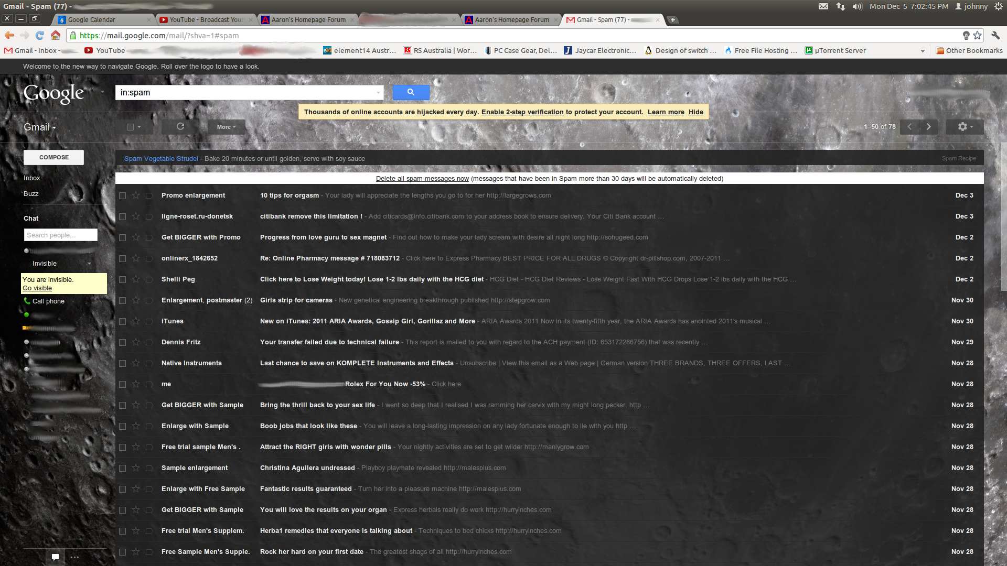Viewport: 1007px width, 566px height.
Task: Tick checkbox for ligne-roset.ru-donetsk message
Action: coord(122,216)
